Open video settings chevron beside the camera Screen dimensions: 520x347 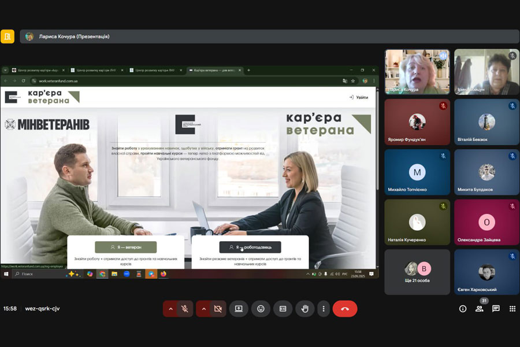(x=203, y=309)
